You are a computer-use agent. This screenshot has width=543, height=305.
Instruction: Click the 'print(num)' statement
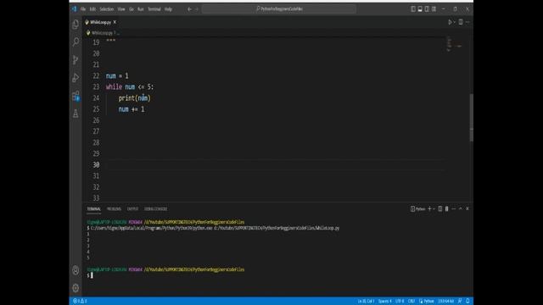(134, 98)
